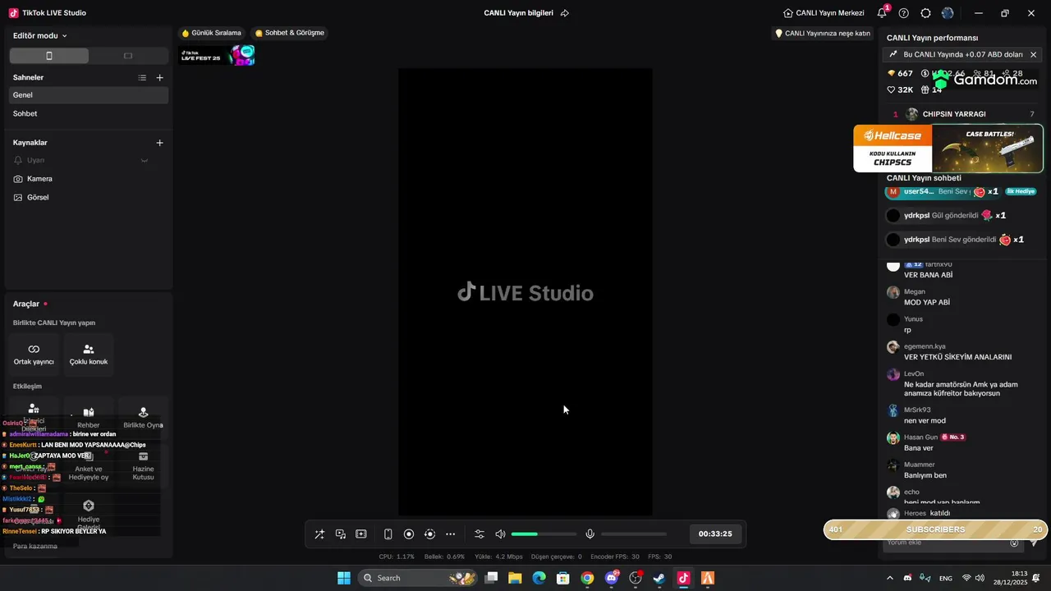This screenshot has height=591, width=1051.
Task: Select the Görsel source
Action: 89,198
